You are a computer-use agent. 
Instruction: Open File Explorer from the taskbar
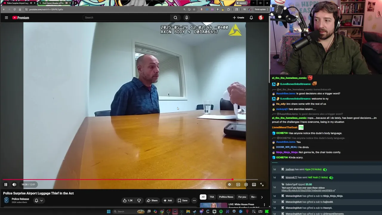188,211
